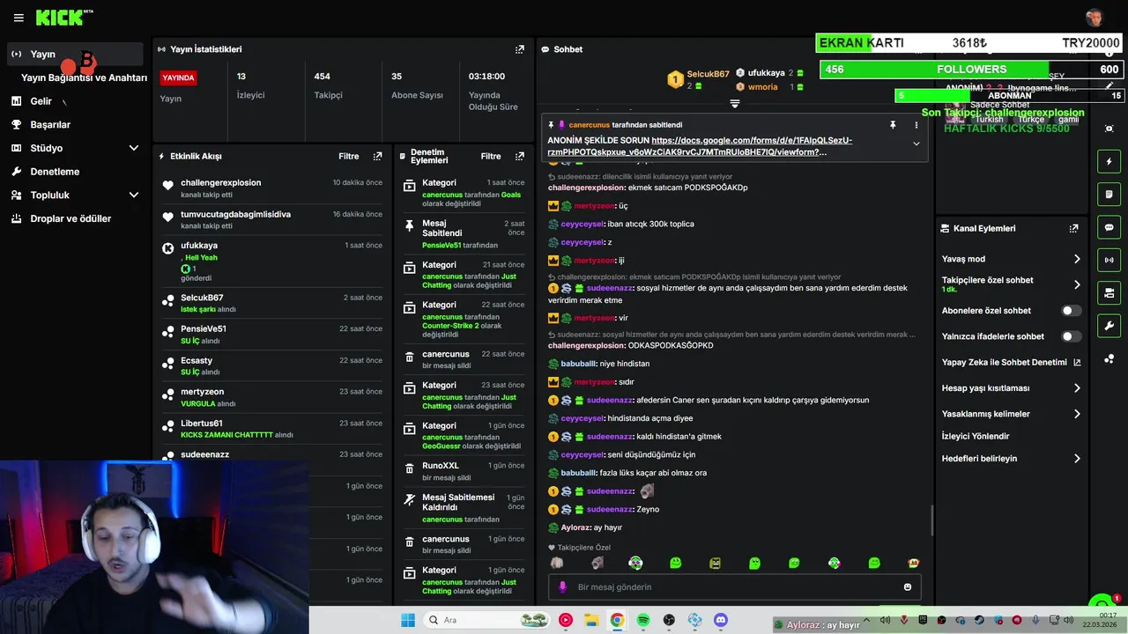Select the chat bubble icon in right sidebar
This screenshot has height=634, width=1128.
[1109, 226]
